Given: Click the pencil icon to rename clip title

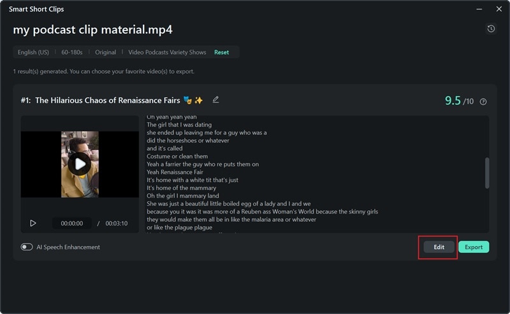Looking at the screenshot, I should 215,100.
